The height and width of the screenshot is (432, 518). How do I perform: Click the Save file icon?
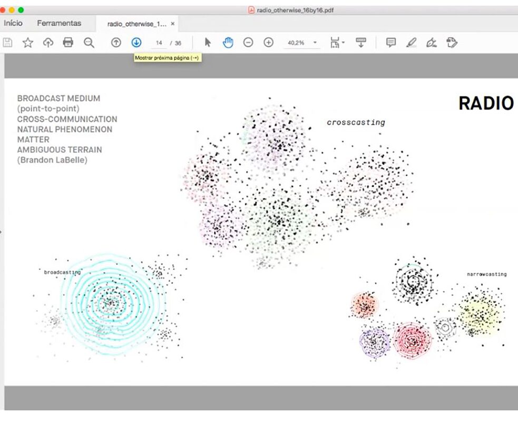(x=8, y=43)
